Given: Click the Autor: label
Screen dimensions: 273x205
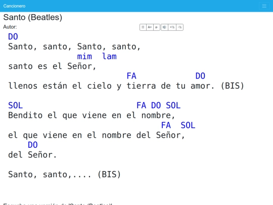Looking at the screenshot, I should pyautogui.click(x=10, y=27).
